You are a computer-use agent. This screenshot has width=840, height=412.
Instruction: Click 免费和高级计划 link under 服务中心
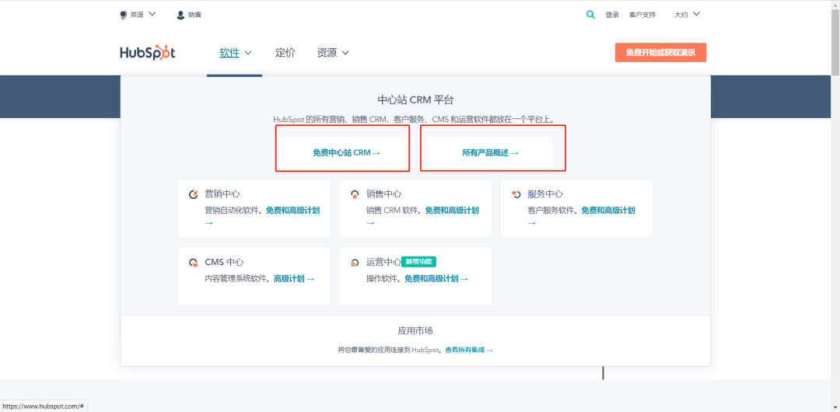608,210
